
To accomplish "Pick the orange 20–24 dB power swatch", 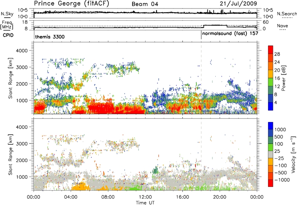I will click(271, 66).
